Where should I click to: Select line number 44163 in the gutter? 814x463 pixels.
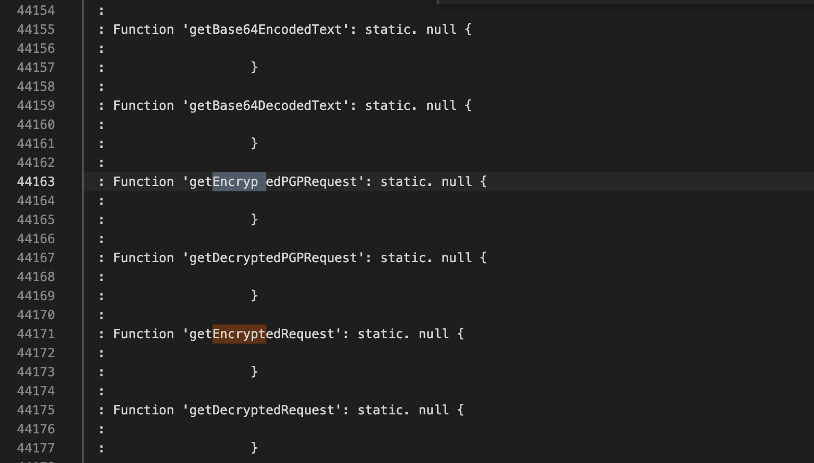pyautogui.click(x=36, y=182)
